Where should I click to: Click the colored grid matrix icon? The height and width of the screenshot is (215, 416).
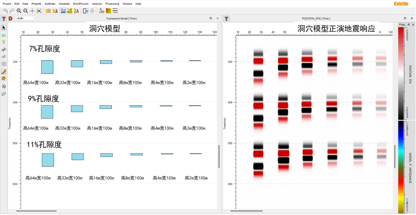(108, 11)
